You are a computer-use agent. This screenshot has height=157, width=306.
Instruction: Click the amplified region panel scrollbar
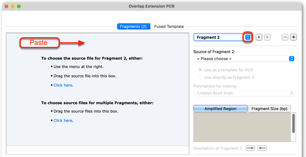pos(294,123)
